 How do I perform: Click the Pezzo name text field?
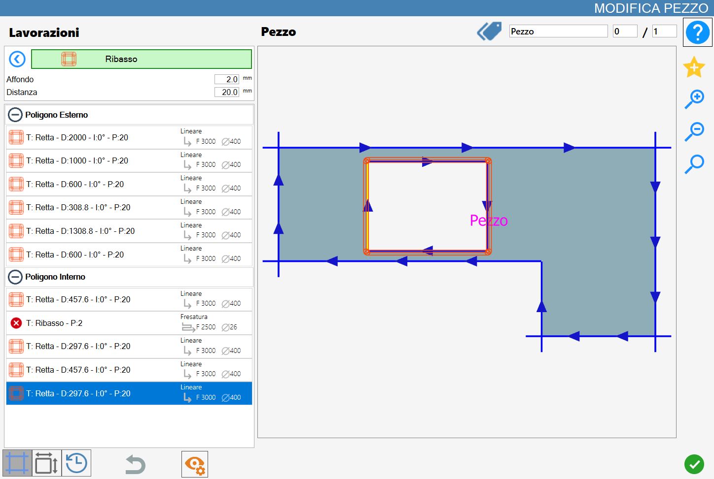558,32
